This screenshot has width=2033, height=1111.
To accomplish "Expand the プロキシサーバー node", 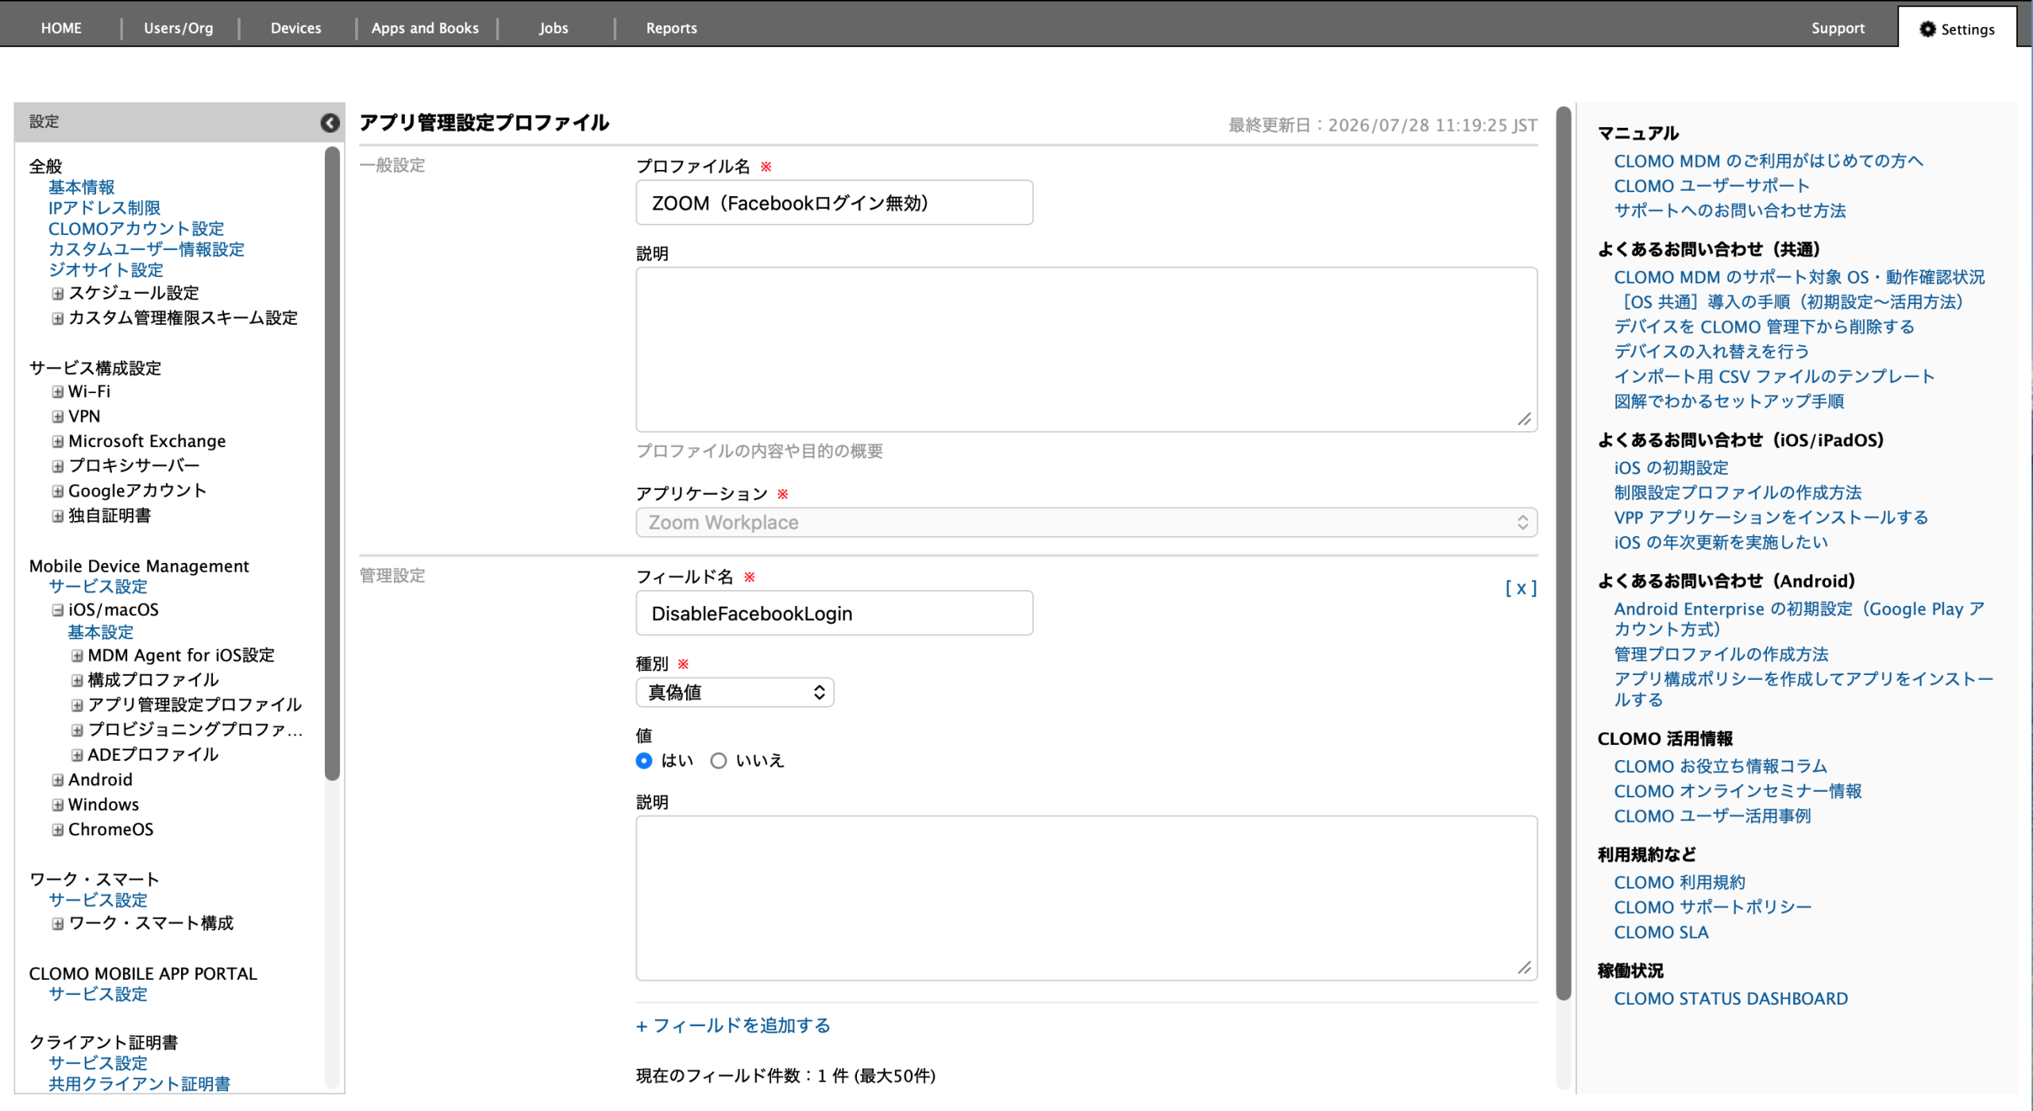I will tap(58, 466).
